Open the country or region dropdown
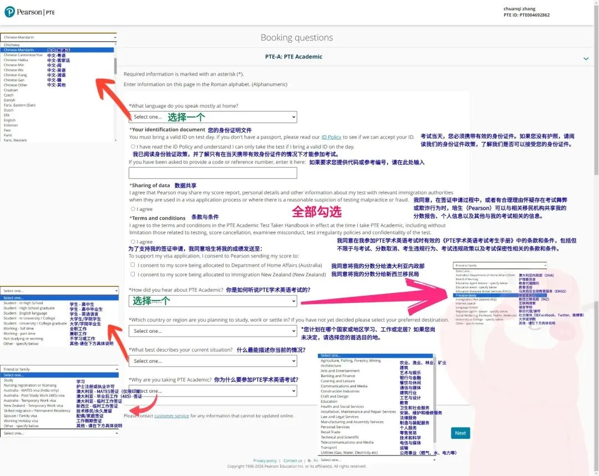 213,331
